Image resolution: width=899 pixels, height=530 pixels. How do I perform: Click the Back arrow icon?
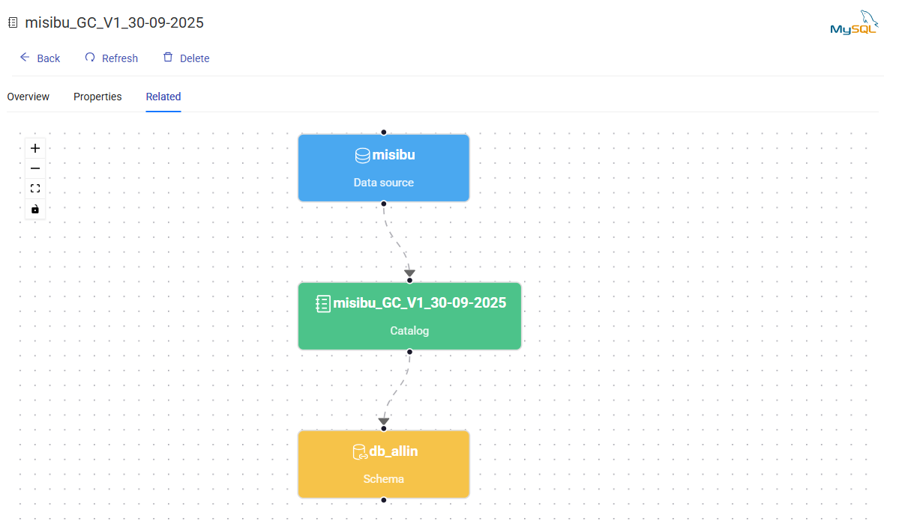point(25,58)
